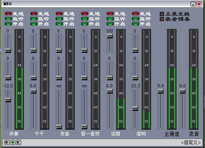Click the 录音 fader knob

(182, 91)
